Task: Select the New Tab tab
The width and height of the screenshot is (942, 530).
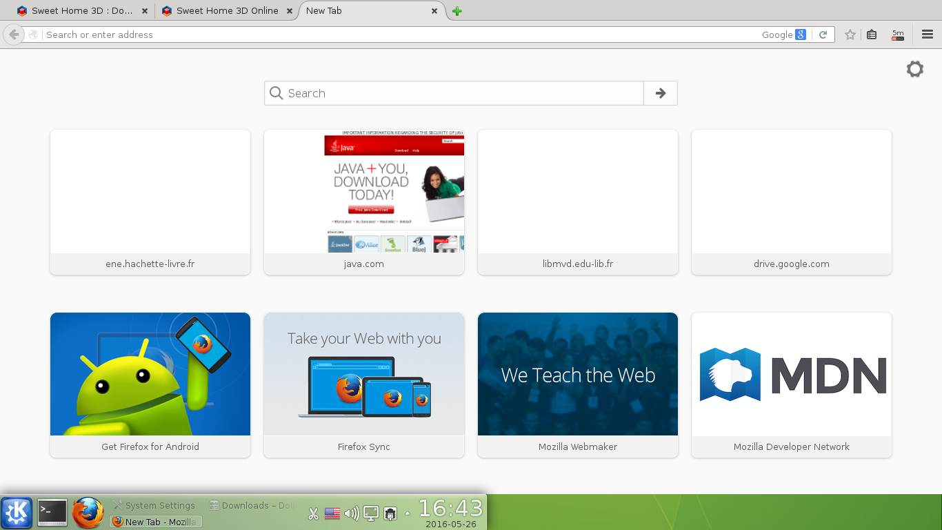Action: coord(372,11)
